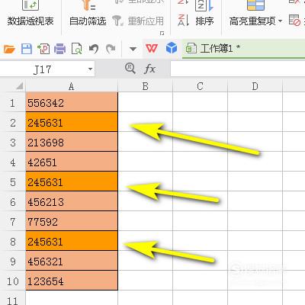Viewport: 305px width, 305px height.
Task: Select row 8 header
Action: pos(12,242)
